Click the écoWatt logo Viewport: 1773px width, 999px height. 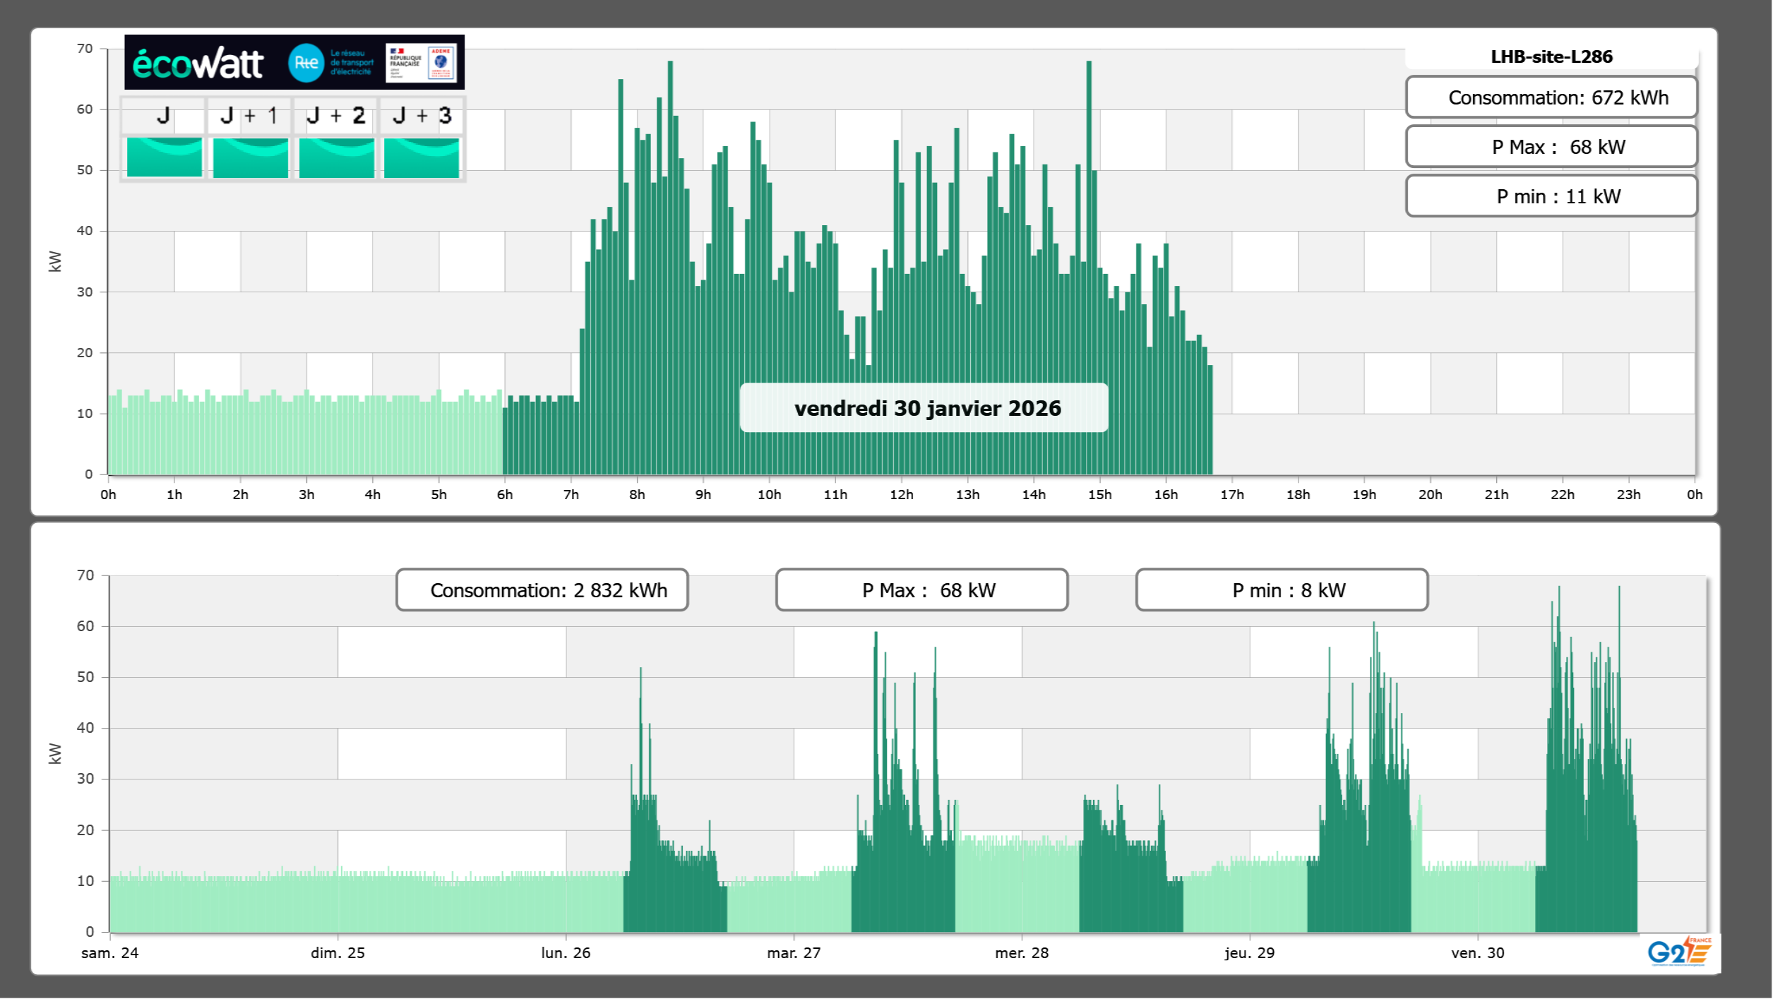198,64
